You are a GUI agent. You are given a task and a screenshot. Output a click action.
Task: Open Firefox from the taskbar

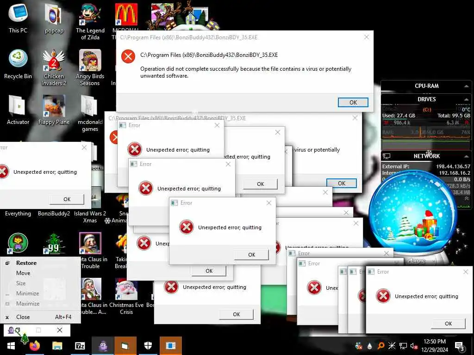coord(35,346)
